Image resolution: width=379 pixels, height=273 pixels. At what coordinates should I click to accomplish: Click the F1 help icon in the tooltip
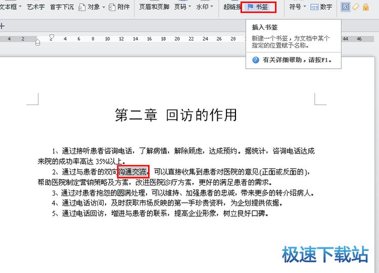click(256, 60)
